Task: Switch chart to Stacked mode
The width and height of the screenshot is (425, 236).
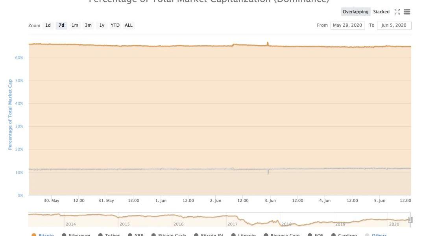Action: point(381,12)
